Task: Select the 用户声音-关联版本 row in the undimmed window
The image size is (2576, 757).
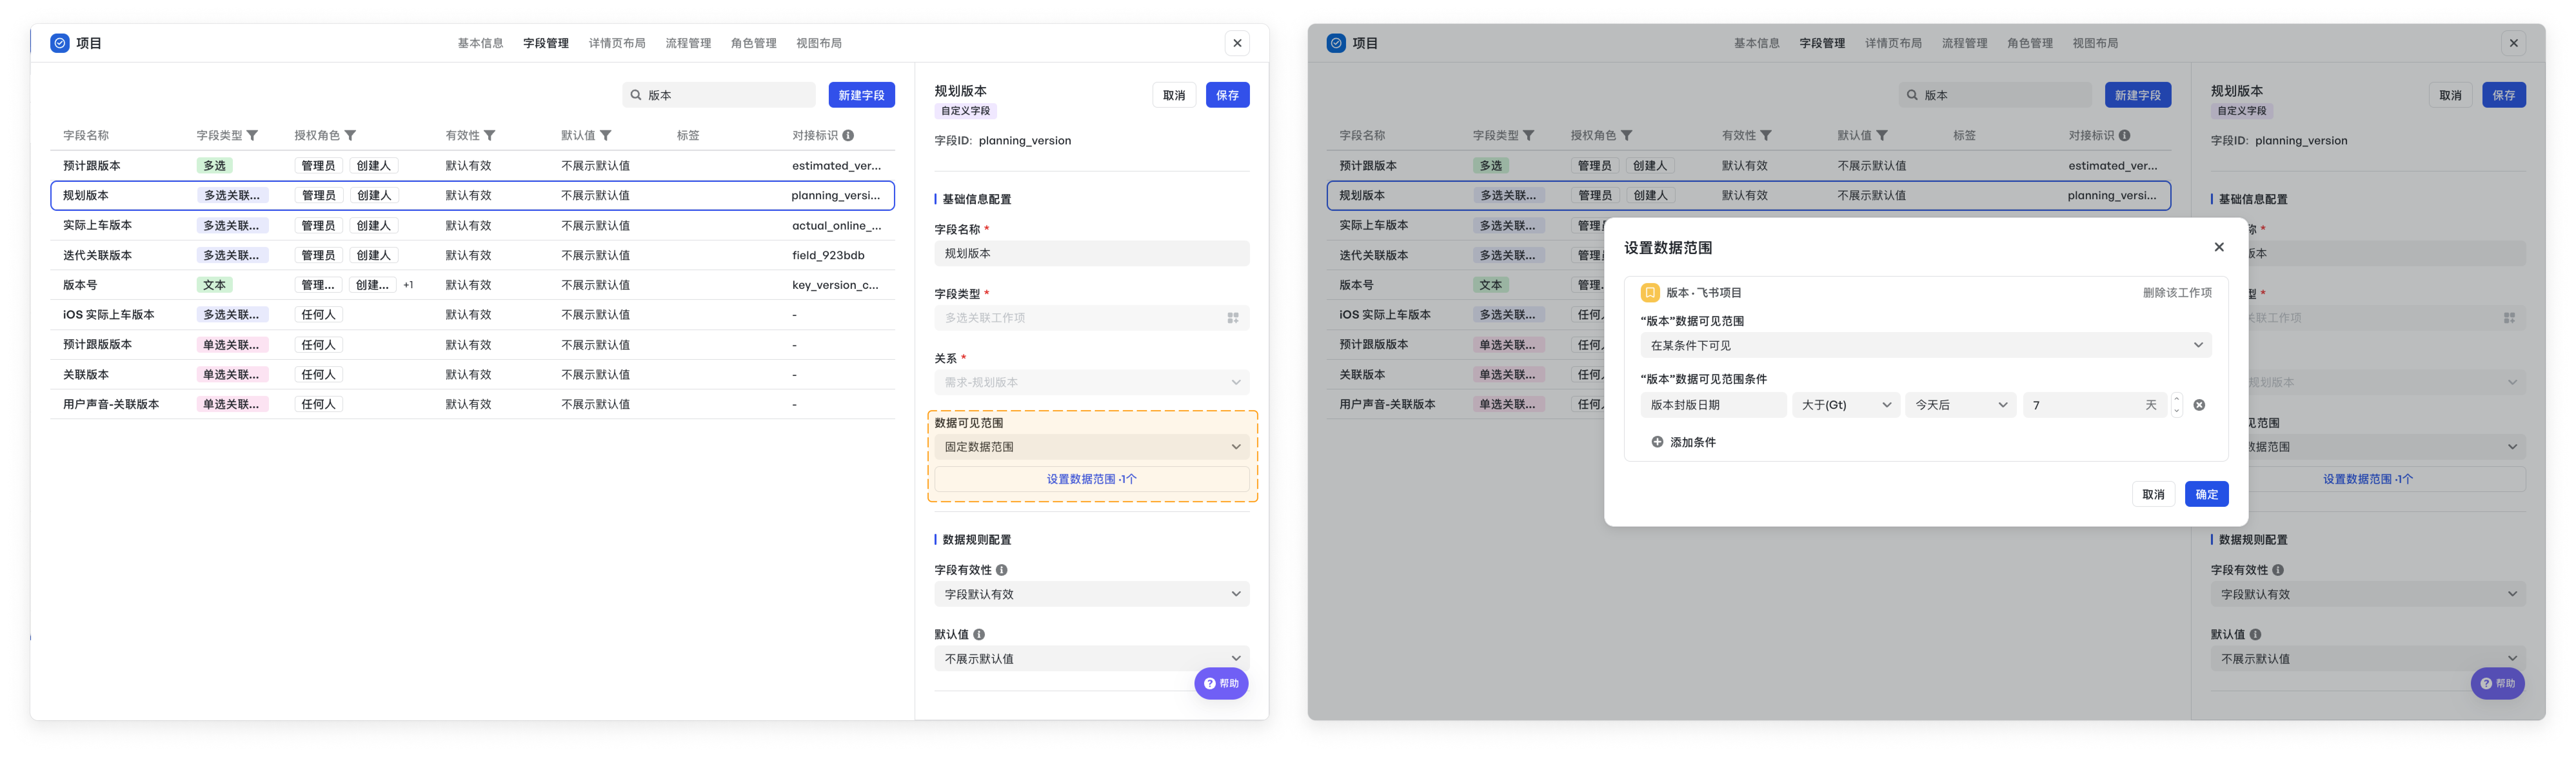Action: point(472,404)
